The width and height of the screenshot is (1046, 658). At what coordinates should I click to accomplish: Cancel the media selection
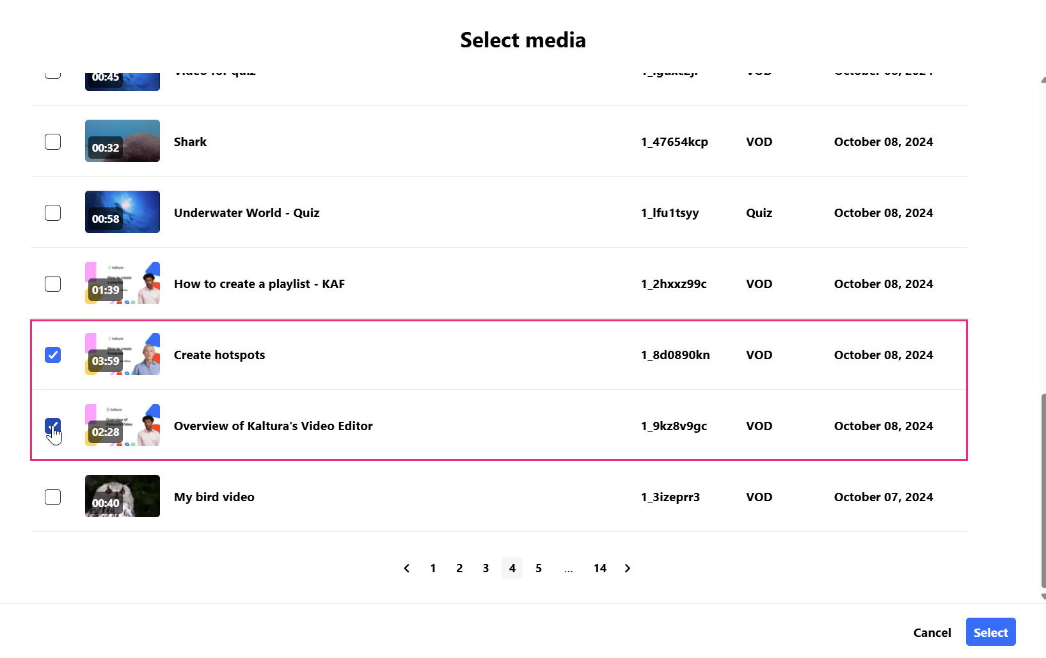point(932,632)
